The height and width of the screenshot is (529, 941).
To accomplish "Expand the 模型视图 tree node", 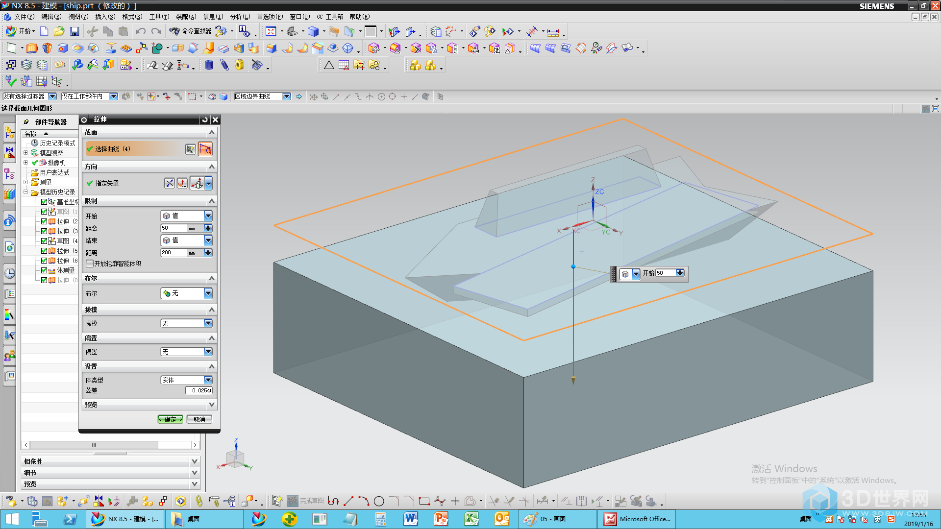I will point(26,153).
